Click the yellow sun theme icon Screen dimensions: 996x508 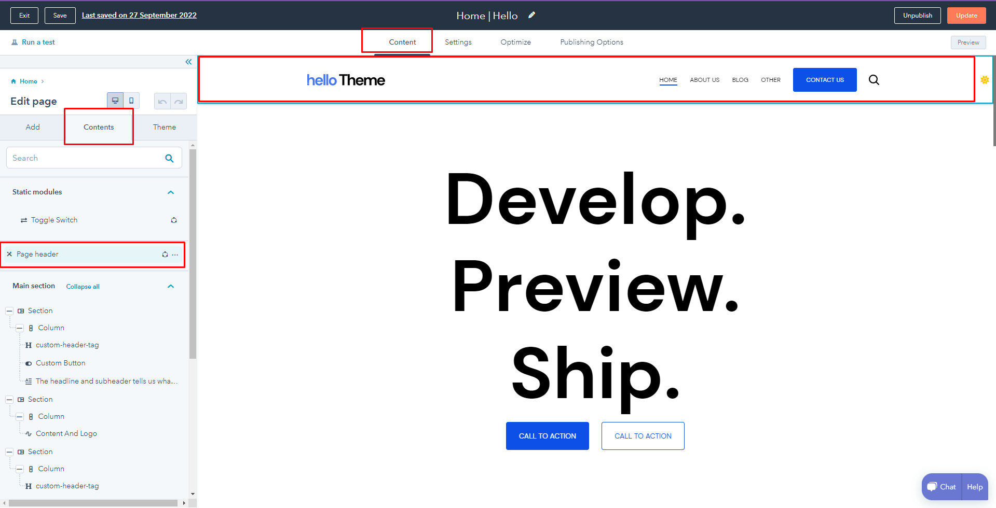[x=985, y=80]
